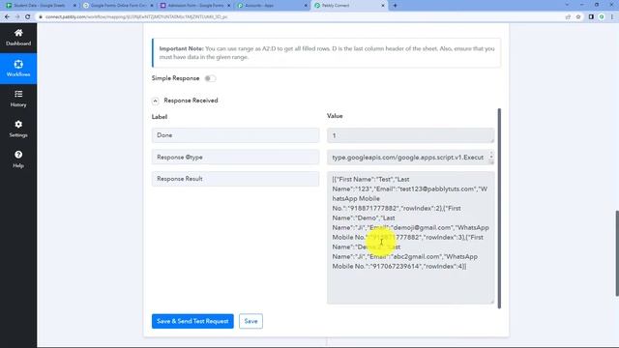Viewport: 619px width, 348px height.
Task: Click the resize handle of the Done value field
Action: [491, 140]
